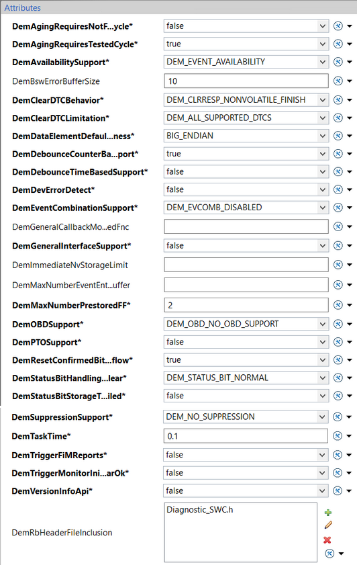The height and width of the screenshot is (565, 357).
Task: Open the DemClearDTCBehavior dropdown
Action: [x=246, y=100]
